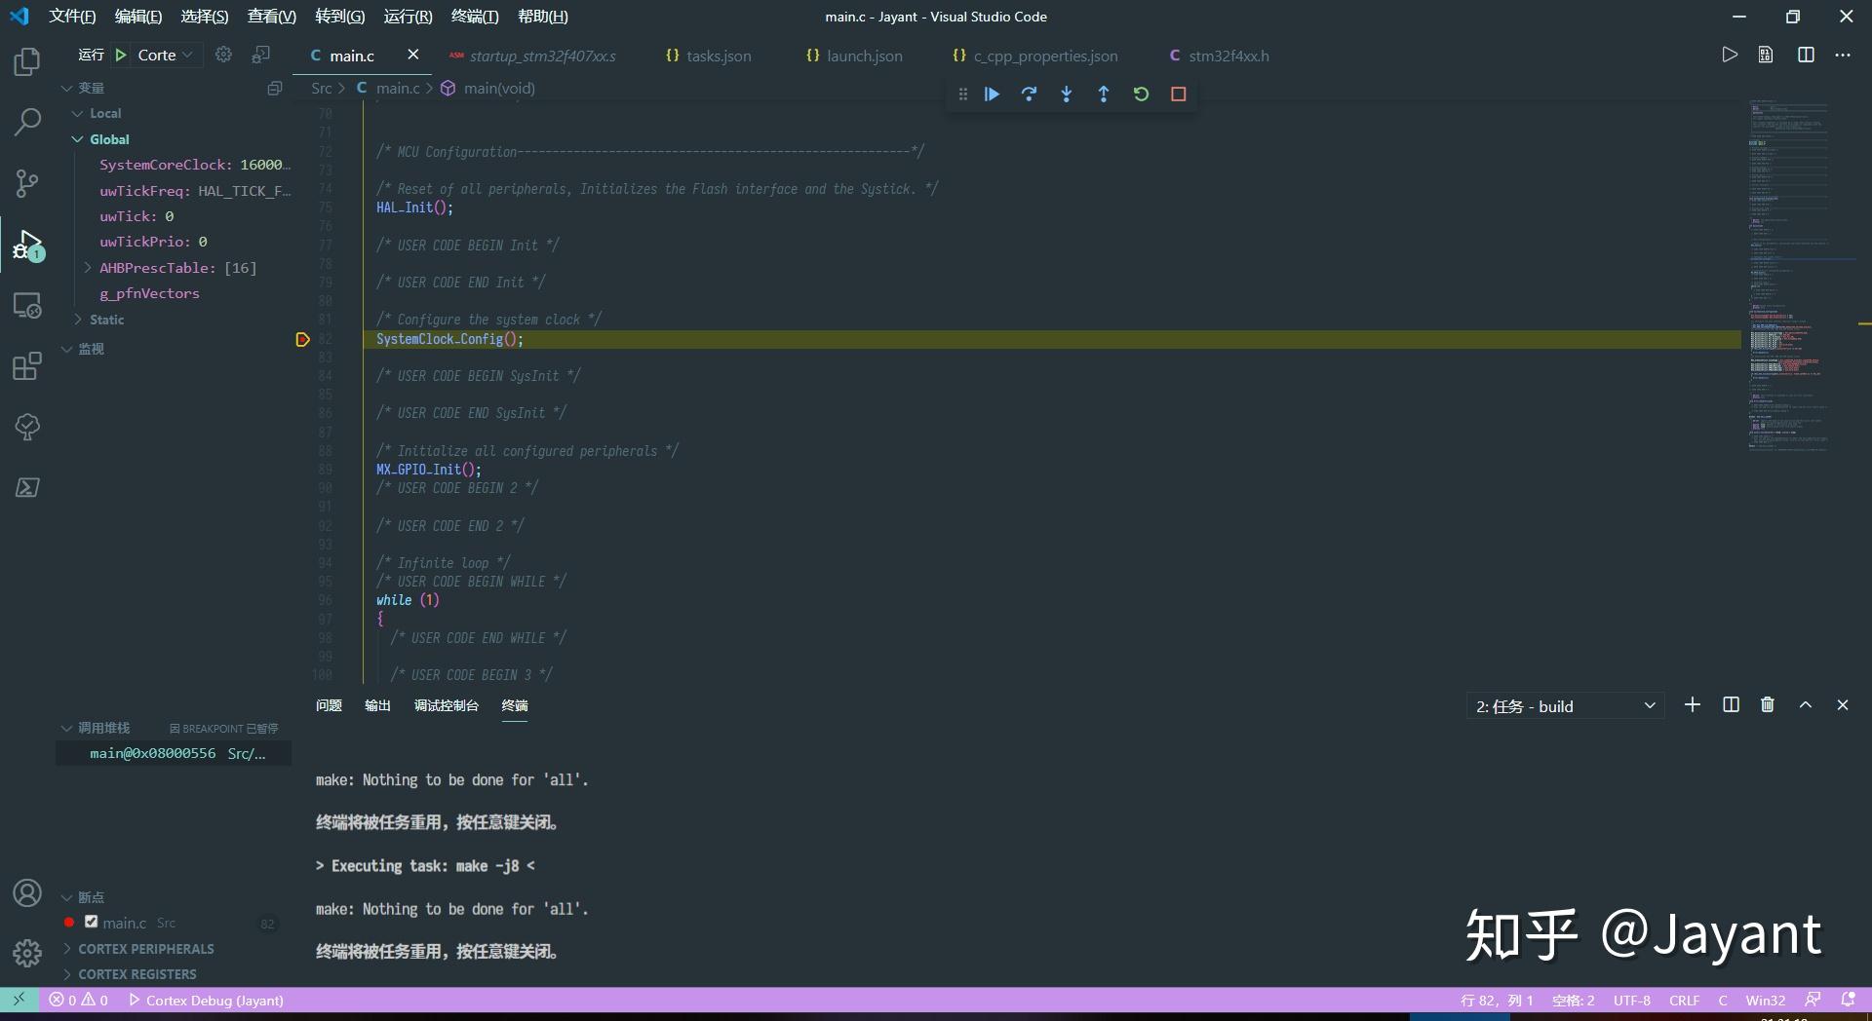Change encoding via UTF-8 status item

[1631, 1001]
